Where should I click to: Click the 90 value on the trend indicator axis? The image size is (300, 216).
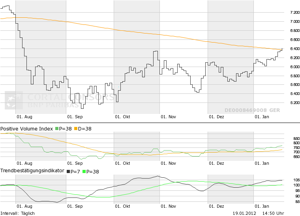coord(297,196)
